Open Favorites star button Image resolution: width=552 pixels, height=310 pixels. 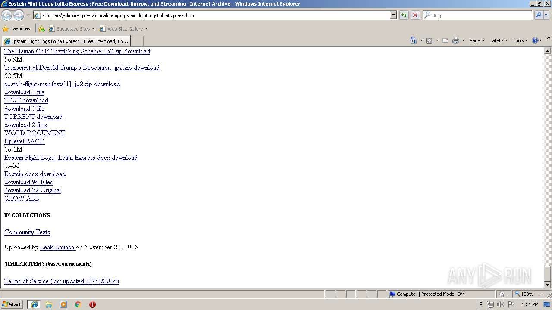16,28
